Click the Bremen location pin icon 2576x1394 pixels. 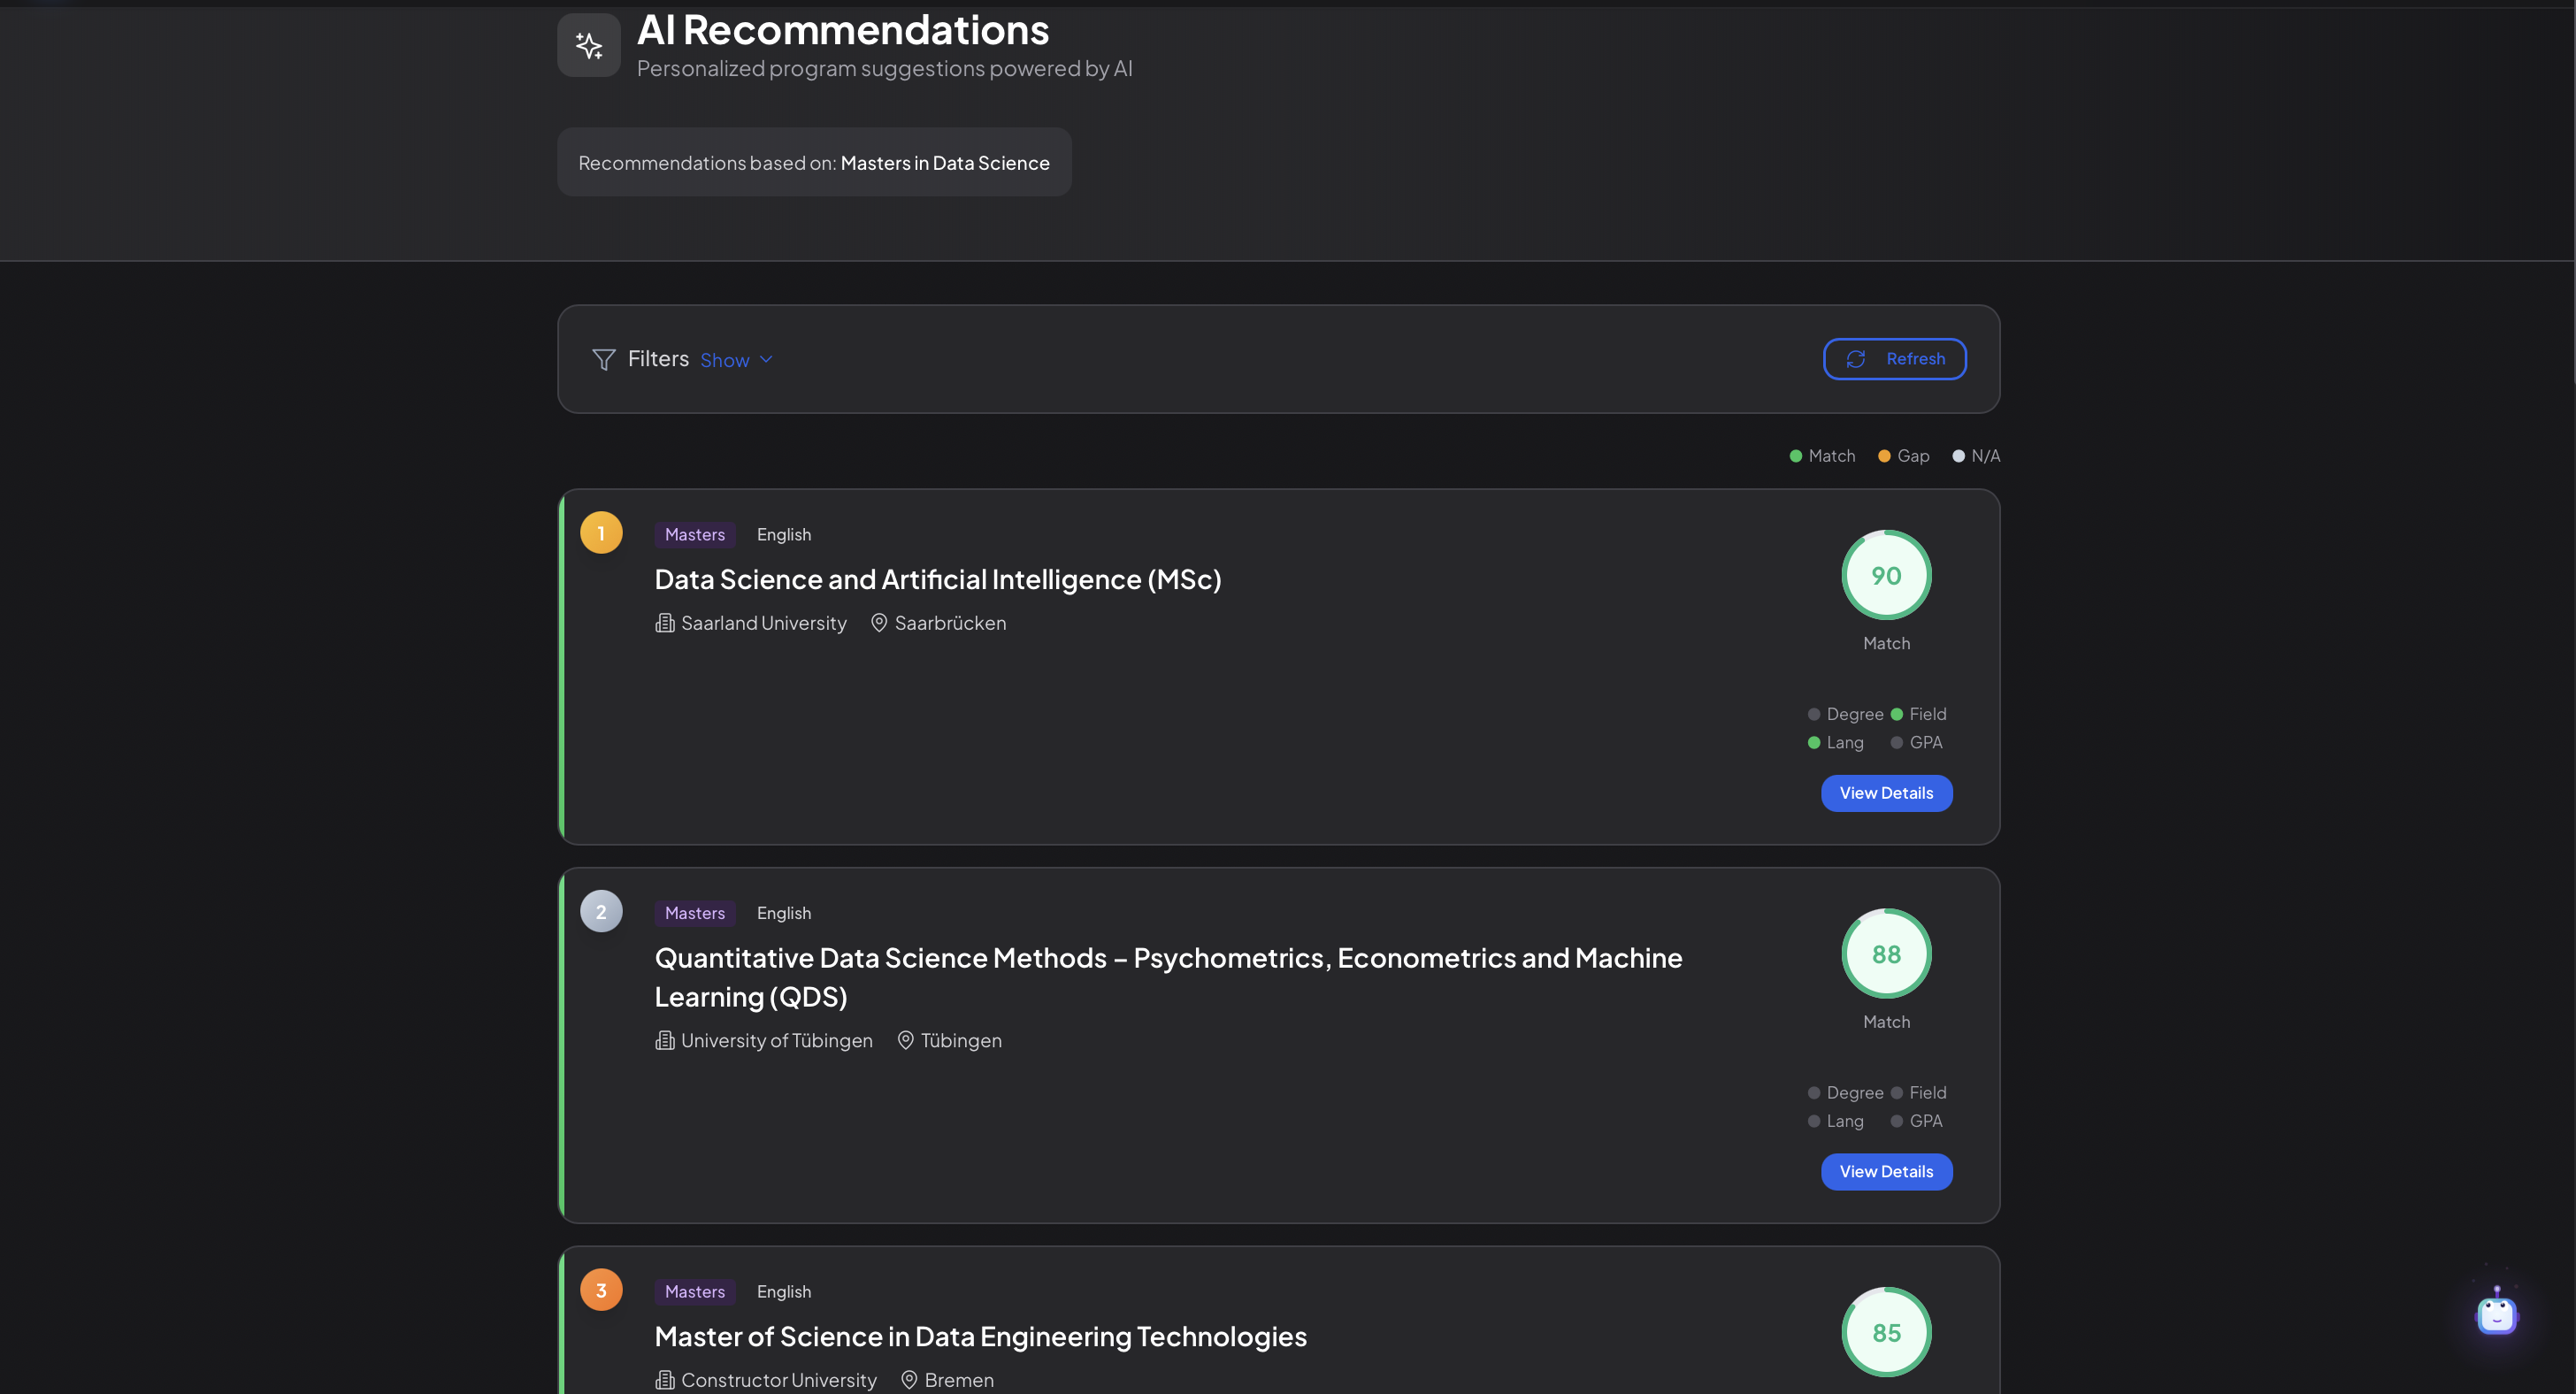[909, 1380]
